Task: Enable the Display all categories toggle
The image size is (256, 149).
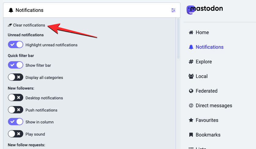Action: 16,77
